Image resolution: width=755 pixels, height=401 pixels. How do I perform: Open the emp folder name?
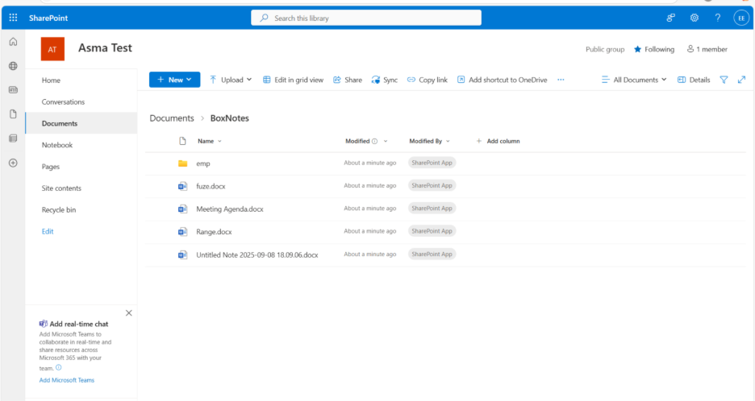pyautogui.click(x=202, y=163)
